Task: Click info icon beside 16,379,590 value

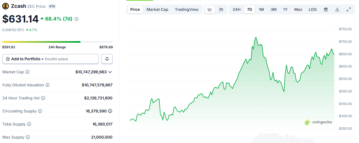Action: (110, 111)
